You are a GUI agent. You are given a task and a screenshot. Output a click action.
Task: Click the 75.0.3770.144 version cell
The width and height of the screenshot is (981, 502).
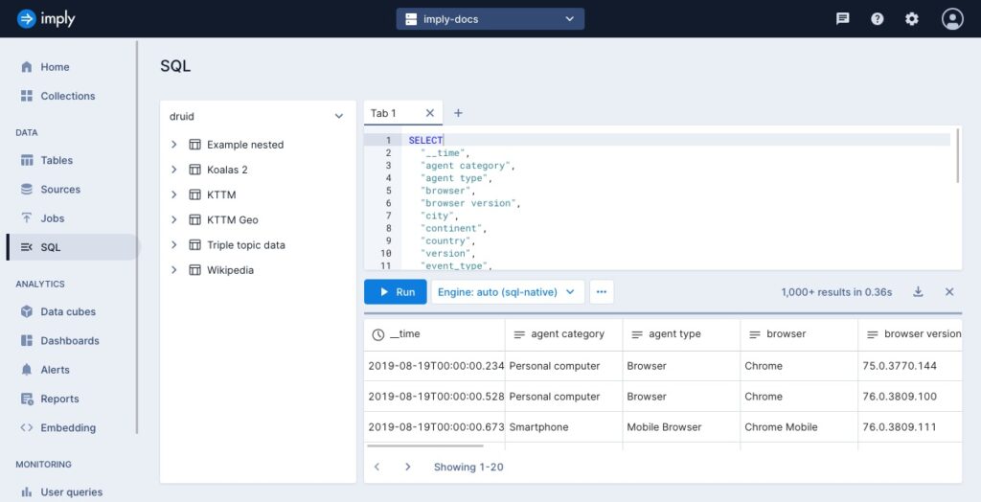pos(910,366)
